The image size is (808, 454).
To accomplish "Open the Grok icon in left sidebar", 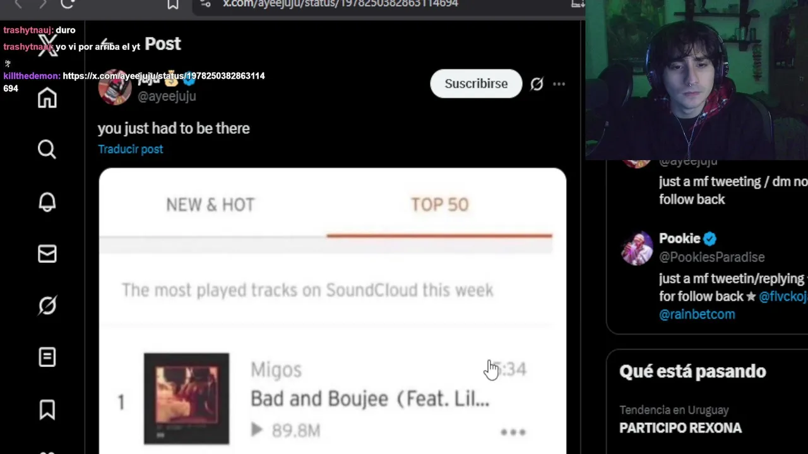I will 47,306.
